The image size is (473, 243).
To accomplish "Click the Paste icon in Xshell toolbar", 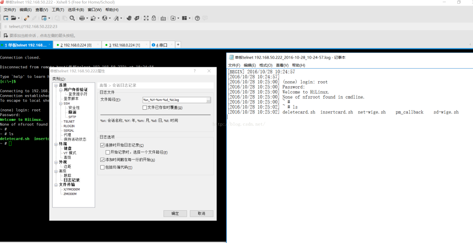I will tap(65, 18).
